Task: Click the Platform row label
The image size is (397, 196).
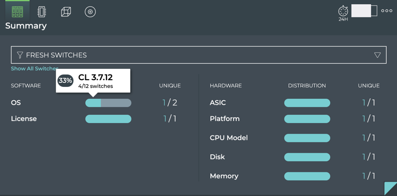Action: (x=224, y=119)
